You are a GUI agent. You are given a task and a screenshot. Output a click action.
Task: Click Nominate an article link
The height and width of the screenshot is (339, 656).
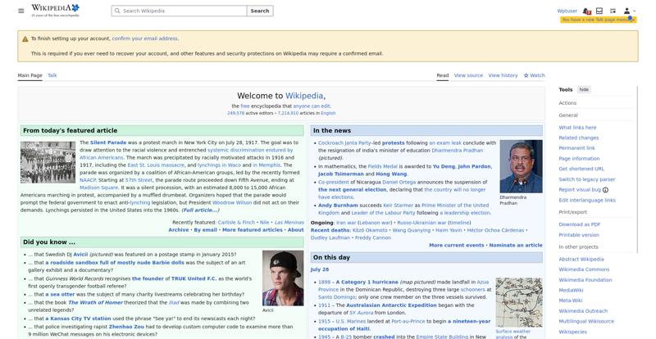click(x=516, y=246)
